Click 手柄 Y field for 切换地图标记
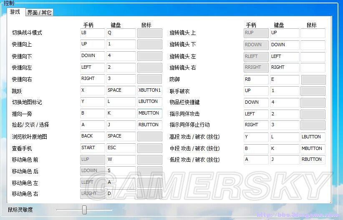Viewport: 343px width, 220px height. (93, 102)
